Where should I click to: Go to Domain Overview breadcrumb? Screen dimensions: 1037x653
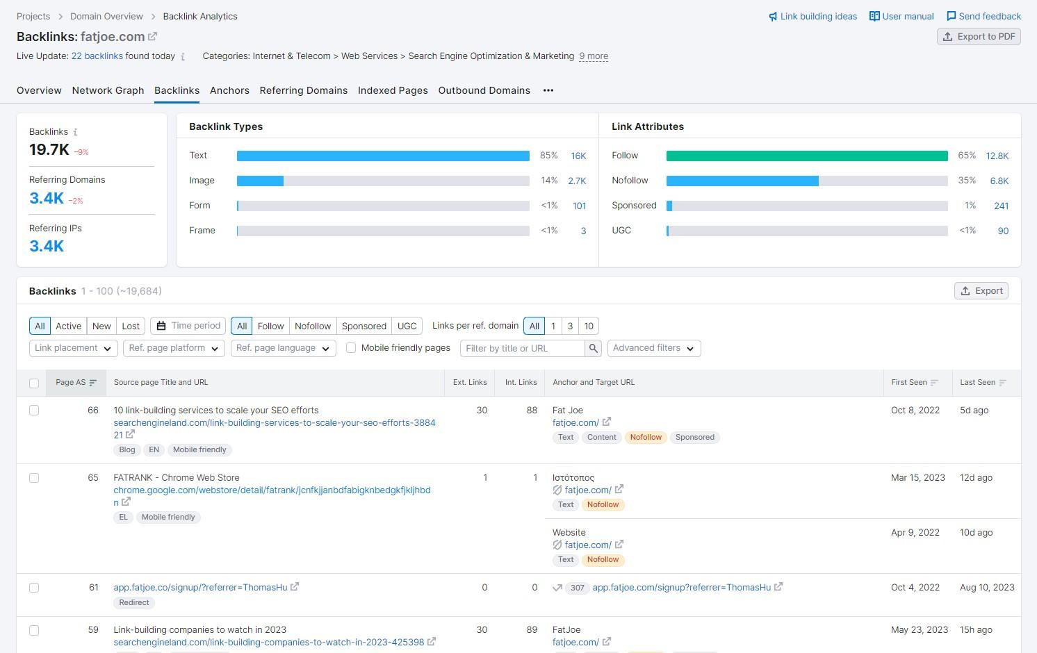pos(106,17)
